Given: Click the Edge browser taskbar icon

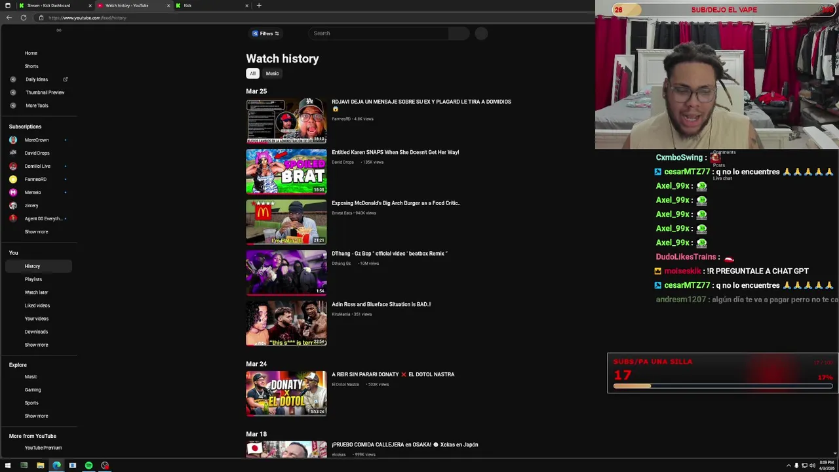Looking at the screenshot, I should pyautogui.click(x=56, y=465).
